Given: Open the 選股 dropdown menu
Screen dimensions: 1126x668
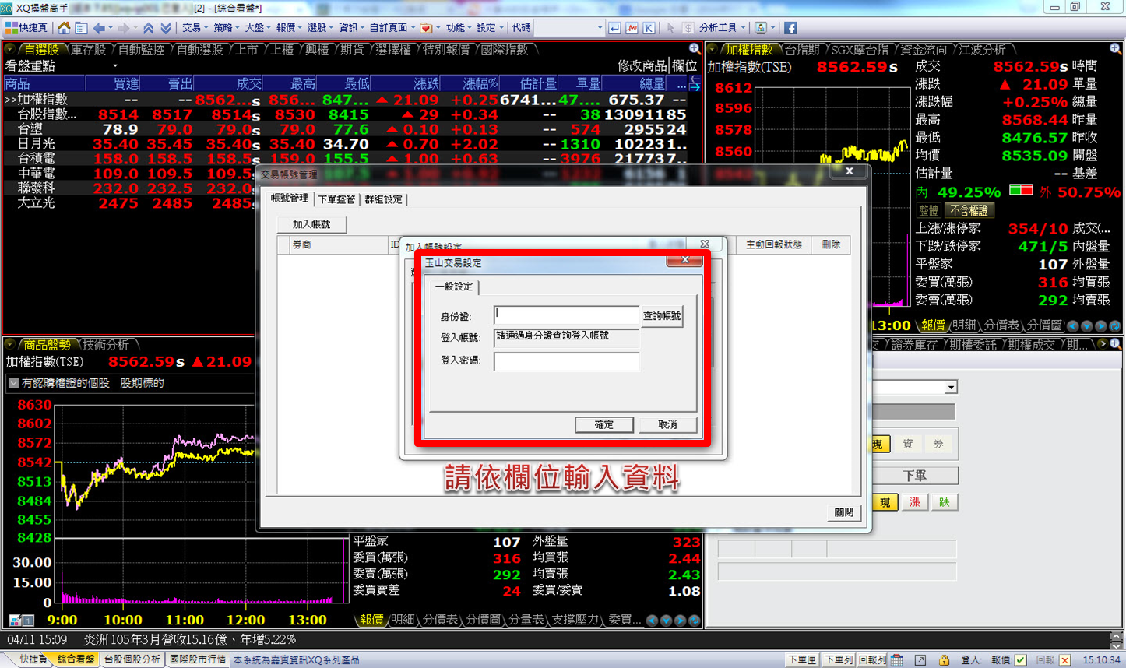Looking at the screenshot, I should coord(320,28).
